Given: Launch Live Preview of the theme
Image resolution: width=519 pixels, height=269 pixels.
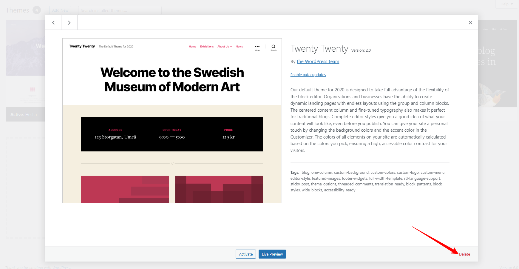Looking at the screenshot, I should (x=272, y=254).
